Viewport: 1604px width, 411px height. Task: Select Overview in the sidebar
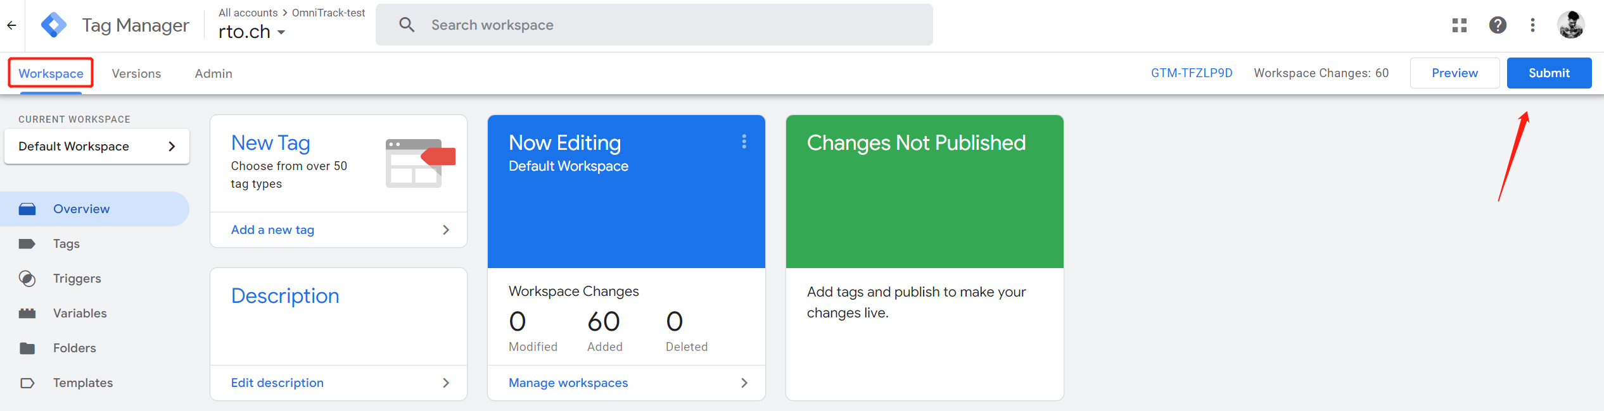click(94, 209)
